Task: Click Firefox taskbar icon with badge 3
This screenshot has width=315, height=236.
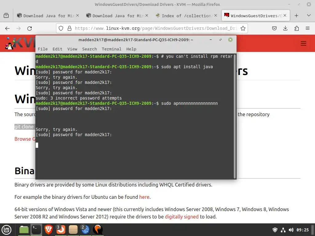Action: coord(61,230)
